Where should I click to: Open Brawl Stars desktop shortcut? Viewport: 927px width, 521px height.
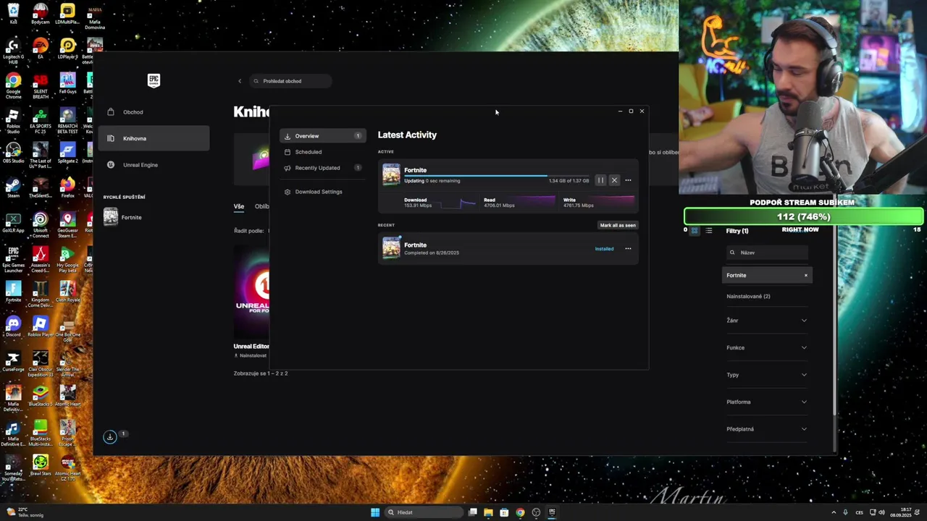click(41, 466)
